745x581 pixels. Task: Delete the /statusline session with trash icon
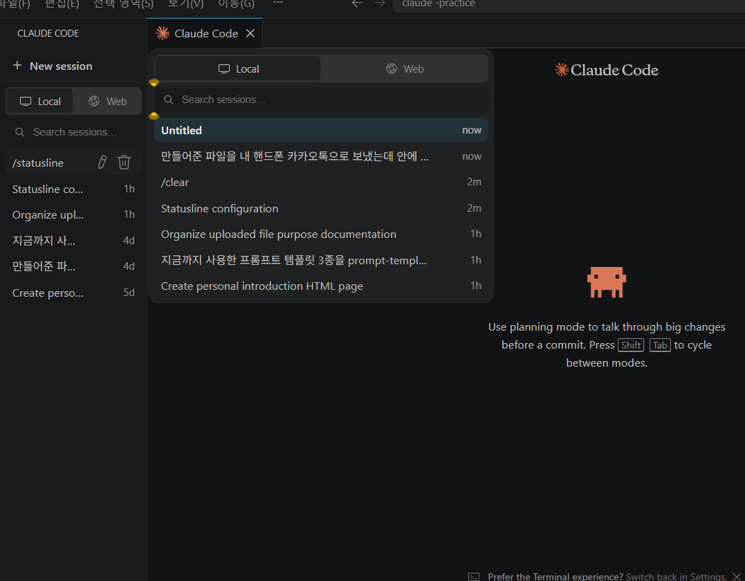[124, 163]
